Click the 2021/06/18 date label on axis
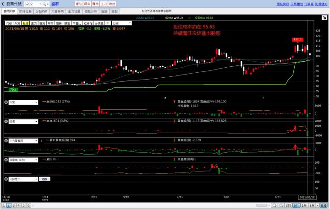Image resolution: width=330 pixels, height=209 pixels. coord(307,197)
